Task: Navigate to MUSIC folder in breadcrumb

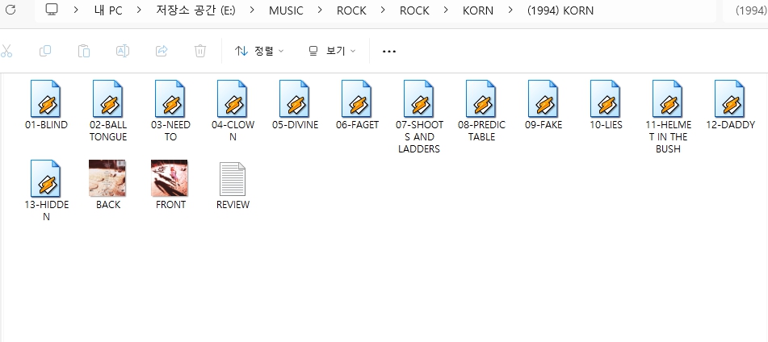Action: [x=287, y=10]
